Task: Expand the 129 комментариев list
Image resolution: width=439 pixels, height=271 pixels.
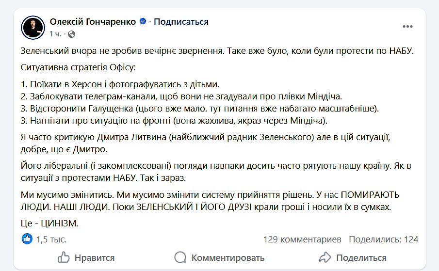Action: pyautogui.click(x=302, y=239)
